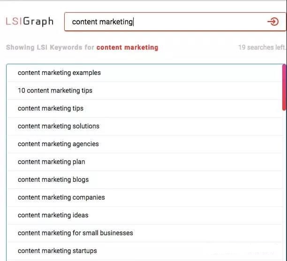This screenshot has width=287, height=261.
Task: Select "content marketing plan" keyword
Action: coord(52,162)
